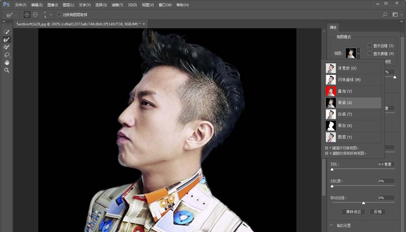Select the Refine Edge Brush tool
The image size is (406, 232).
pyautogui.click(x=6, y=39)
